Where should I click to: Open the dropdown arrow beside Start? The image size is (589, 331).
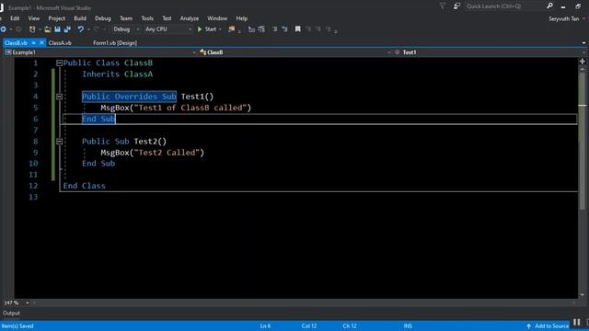pos(220,29)
